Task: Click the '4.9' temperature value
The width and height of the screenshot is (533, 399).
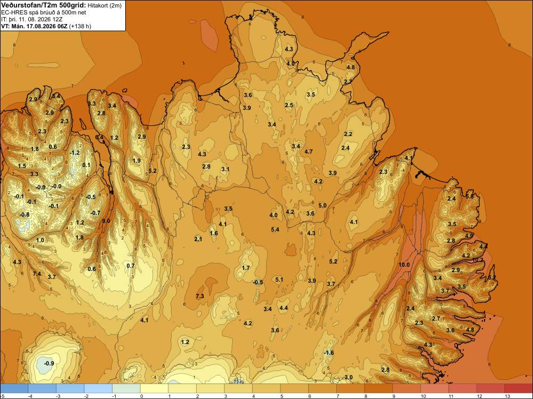Action: [x=469, y=236]
